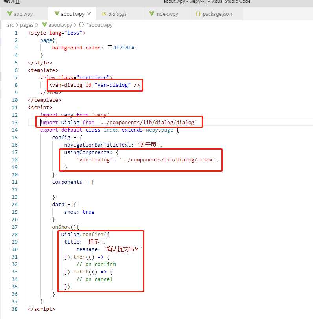Click line number 13 in gutter

coord(15,122)
